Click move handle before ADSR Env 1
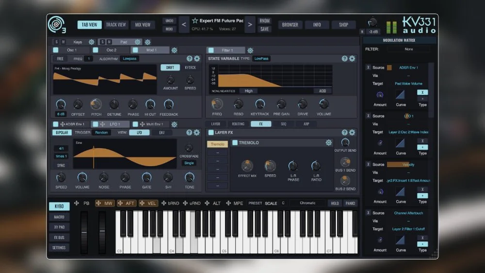 63,124
